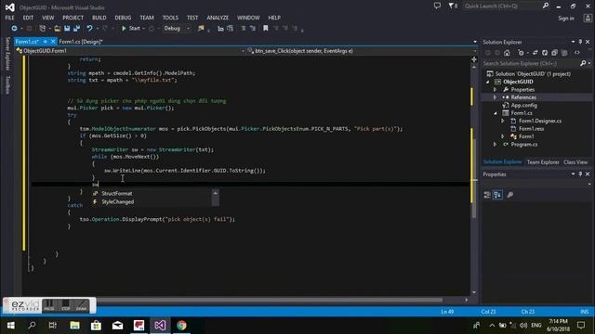The image size is (595, 334).
Task: Open the feedback speech bubble icon
Action: 437,6
